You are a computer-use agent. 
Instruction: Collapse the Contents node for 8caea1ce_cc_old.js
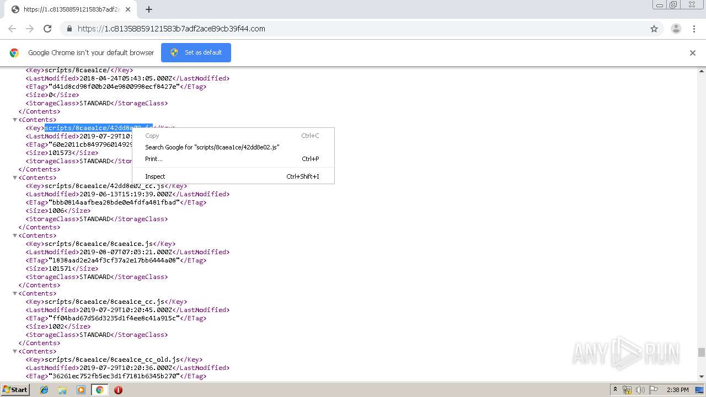pyautogui.click(x=15, y=351)
